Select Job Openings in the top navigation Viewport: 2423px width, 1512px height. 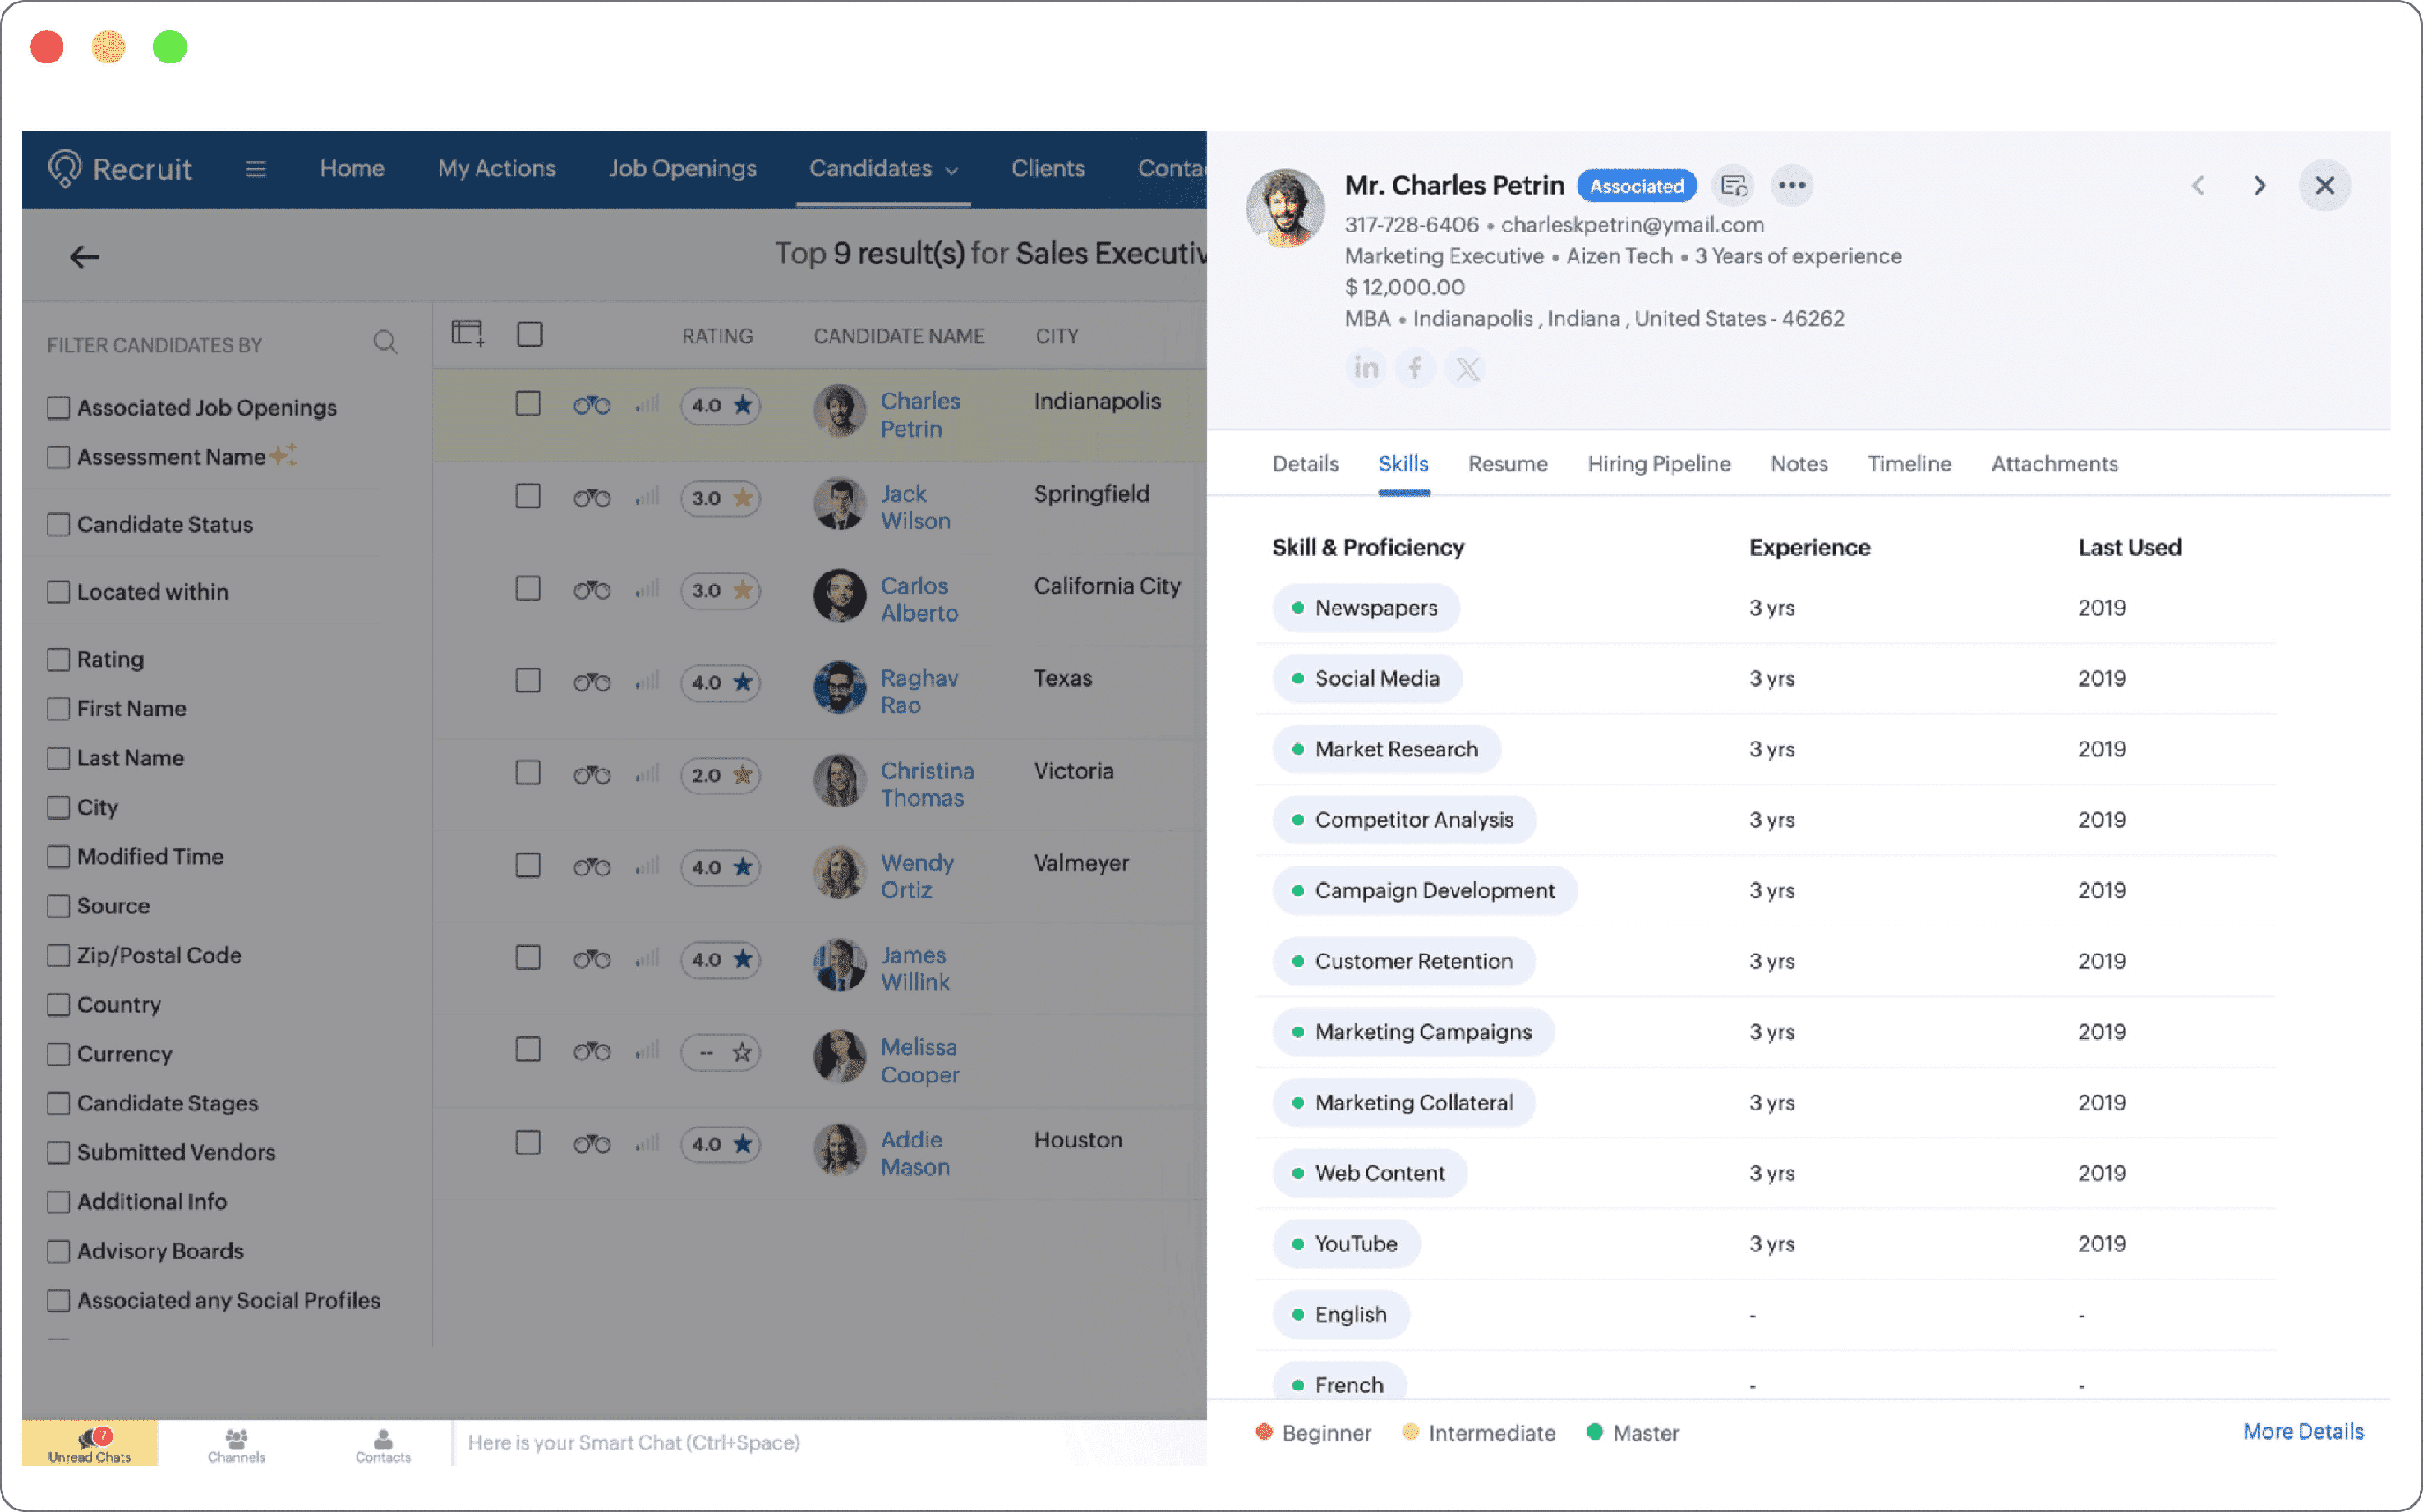tap(682, 168)
